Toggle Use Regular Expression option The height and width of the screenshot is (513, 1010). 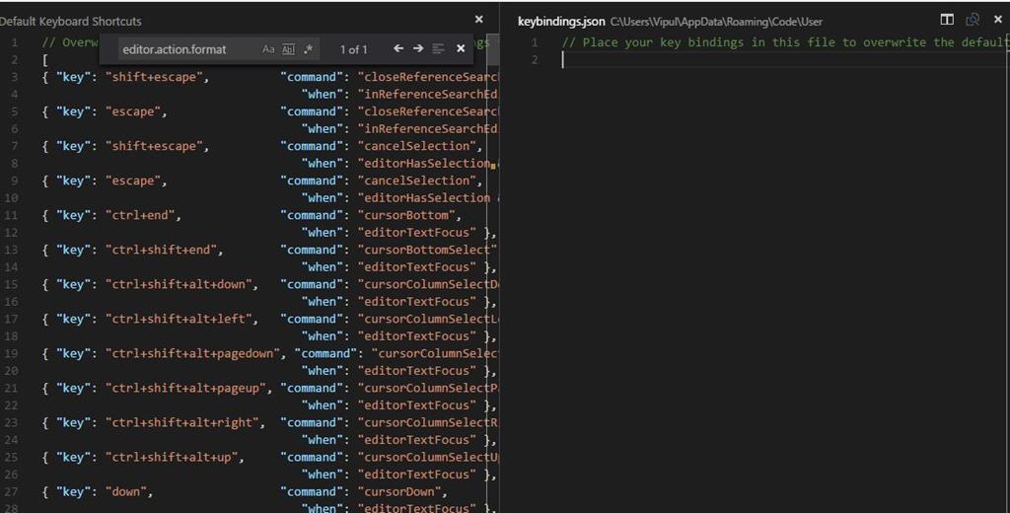pyautogui.click(x=308, y=49)
